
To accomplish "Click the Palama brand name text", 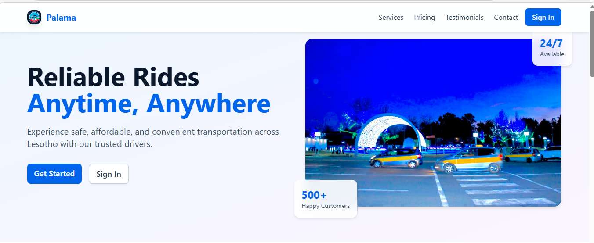I will click(61, 18).
